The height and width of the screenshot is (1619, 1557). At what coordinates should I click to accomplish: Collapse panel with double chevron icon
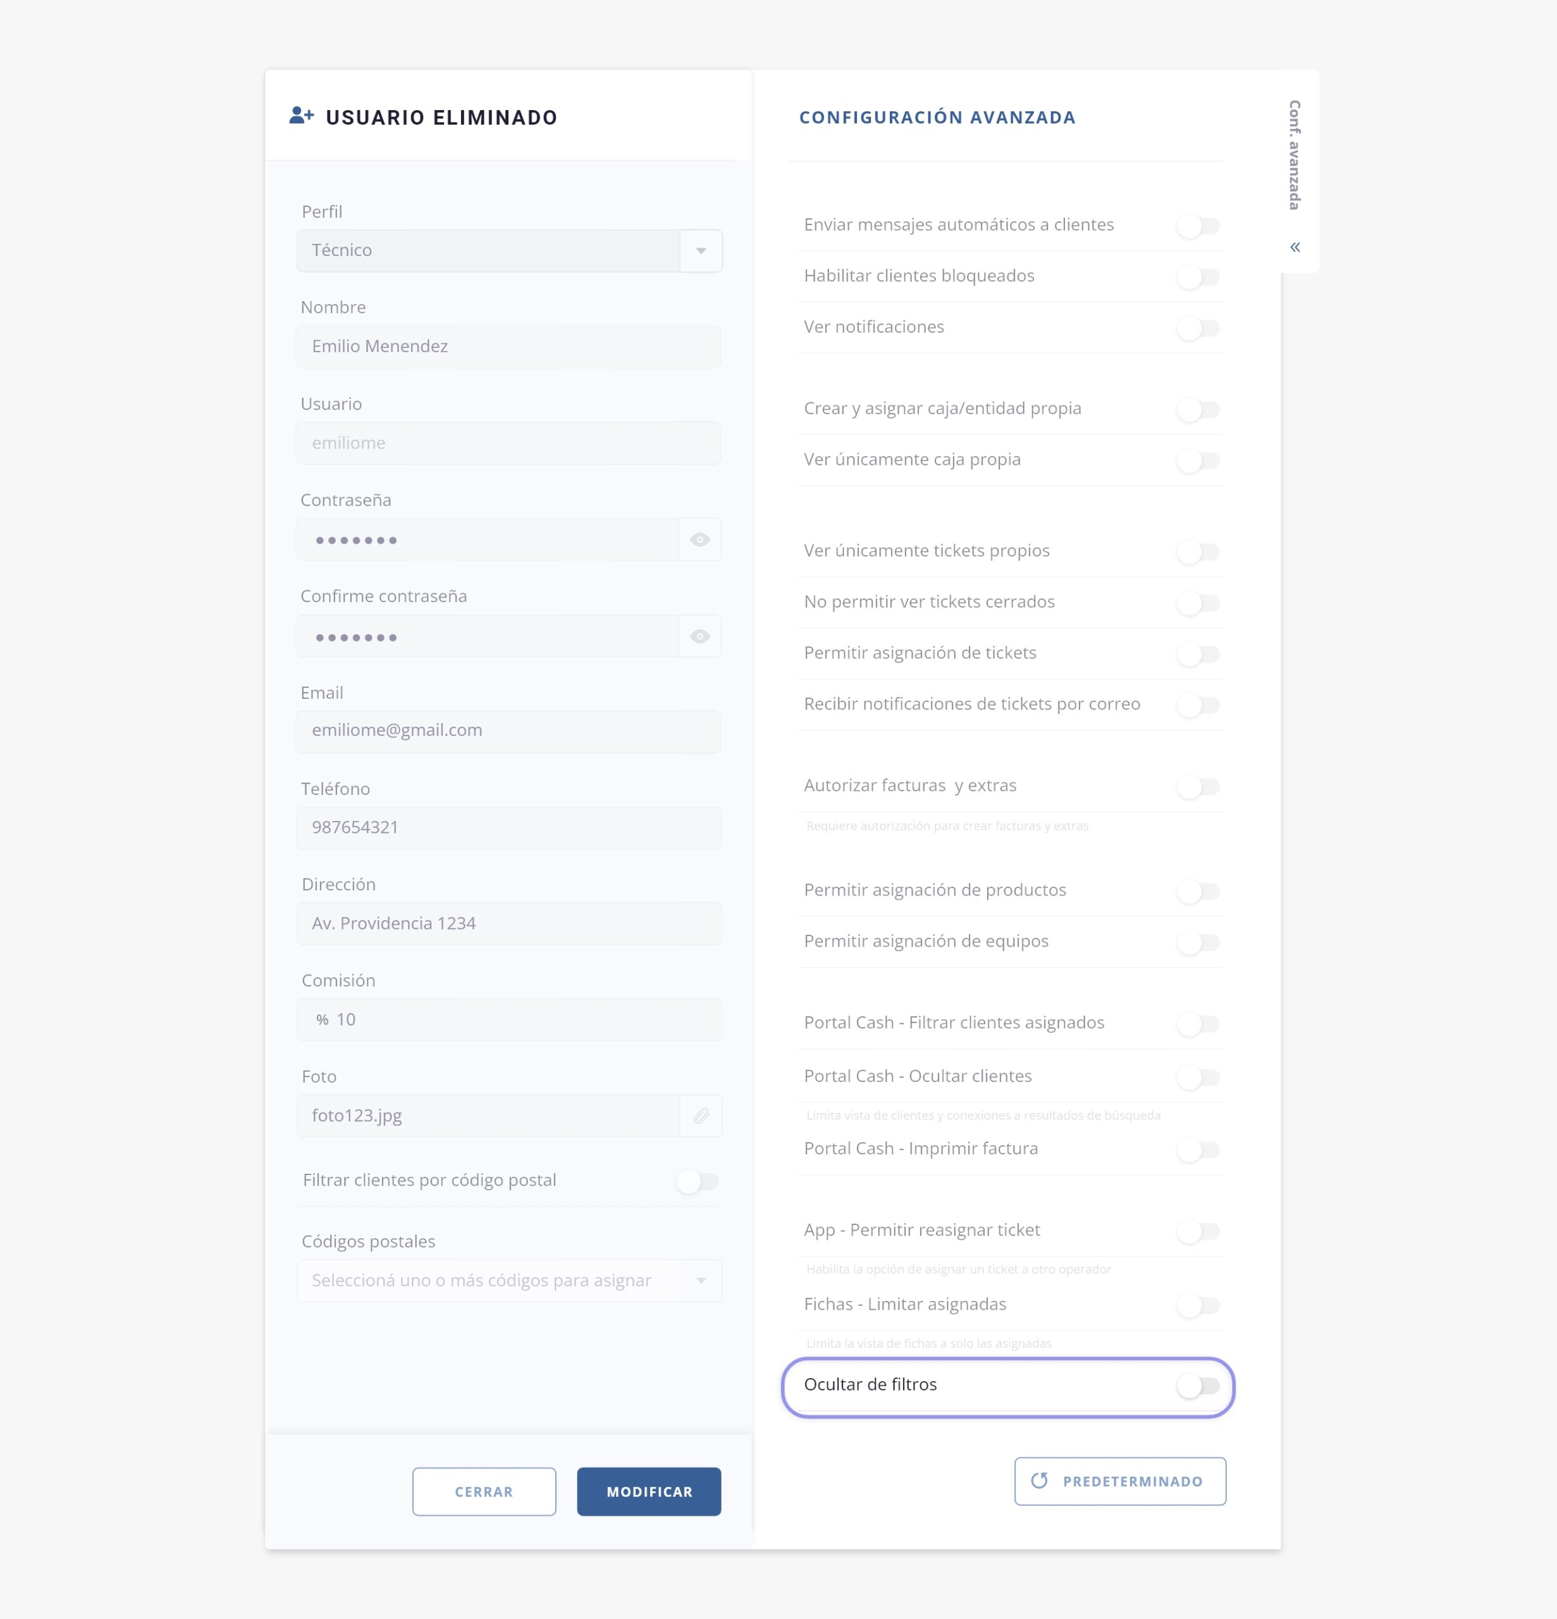click(x=1295, y=247)
